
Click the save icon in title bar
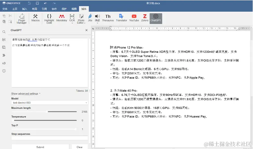[x=29, y=3]
